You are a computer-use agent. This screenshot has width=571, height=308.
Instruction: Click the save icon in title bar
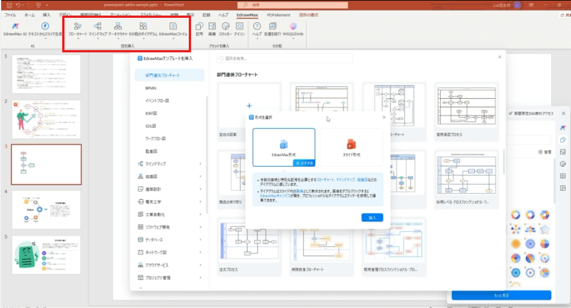click(x=10, y=5)
